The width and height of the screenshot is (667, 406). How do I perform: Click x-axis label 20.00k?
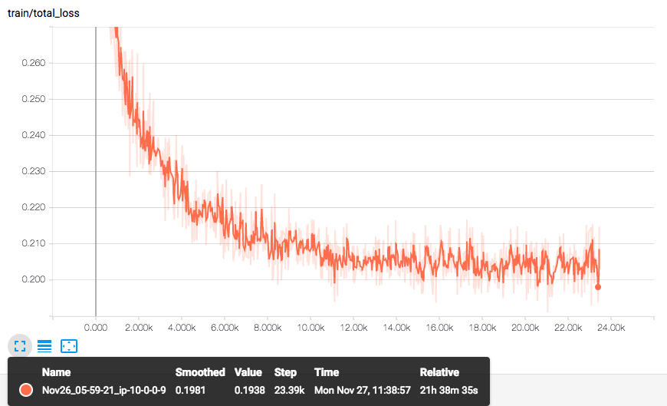[x=525, y=328]
